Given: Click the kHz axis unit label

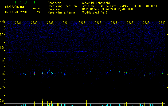Looking at the screenshot, I should [x=2, y=21].
